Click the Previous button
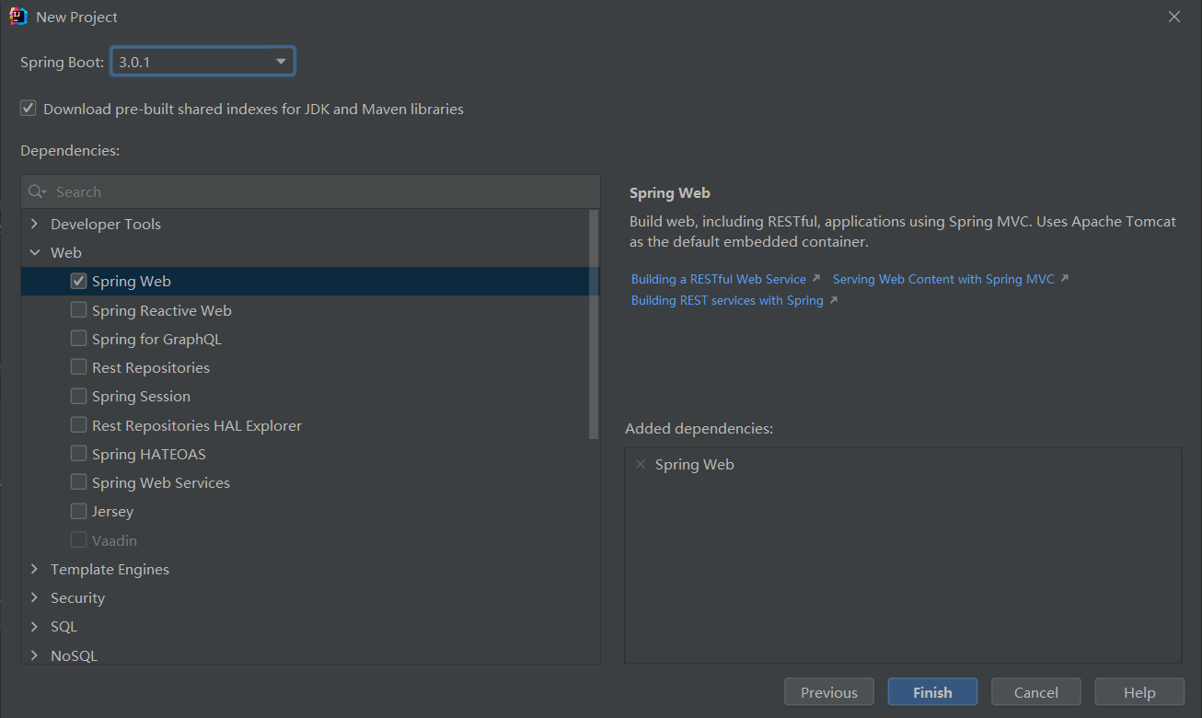 (829, 692)
